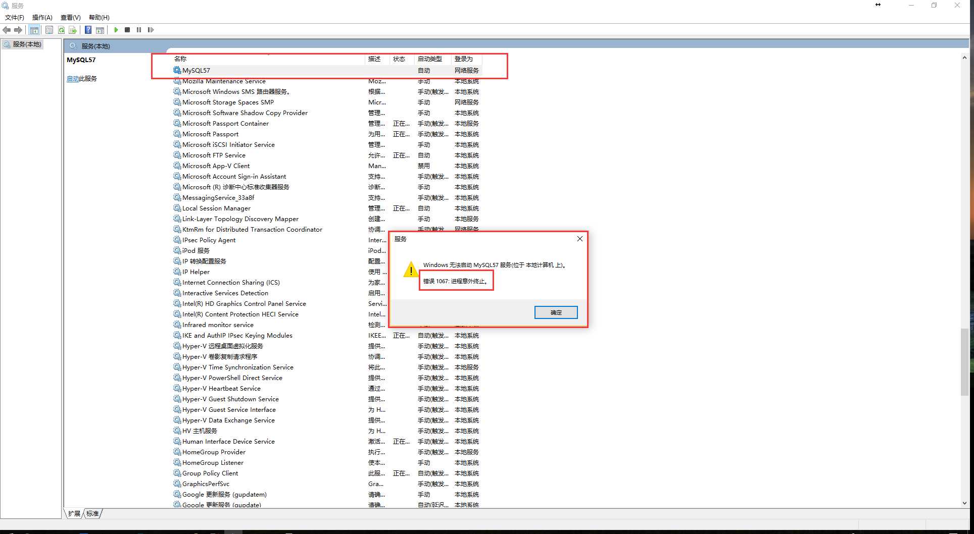The image size is (974, 534).
Task: Toggle the show/hide console tree icon
Action: (34, 30)
